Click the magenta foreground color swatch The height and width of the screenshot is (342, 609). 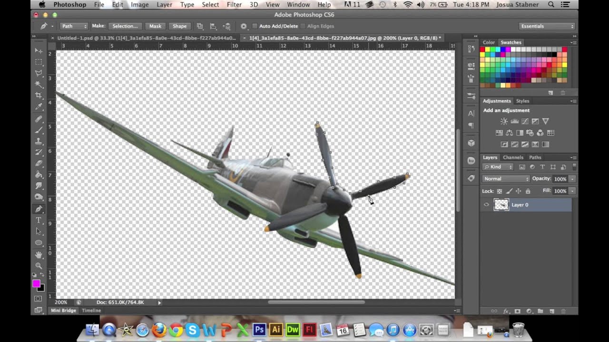coord(36,284)
